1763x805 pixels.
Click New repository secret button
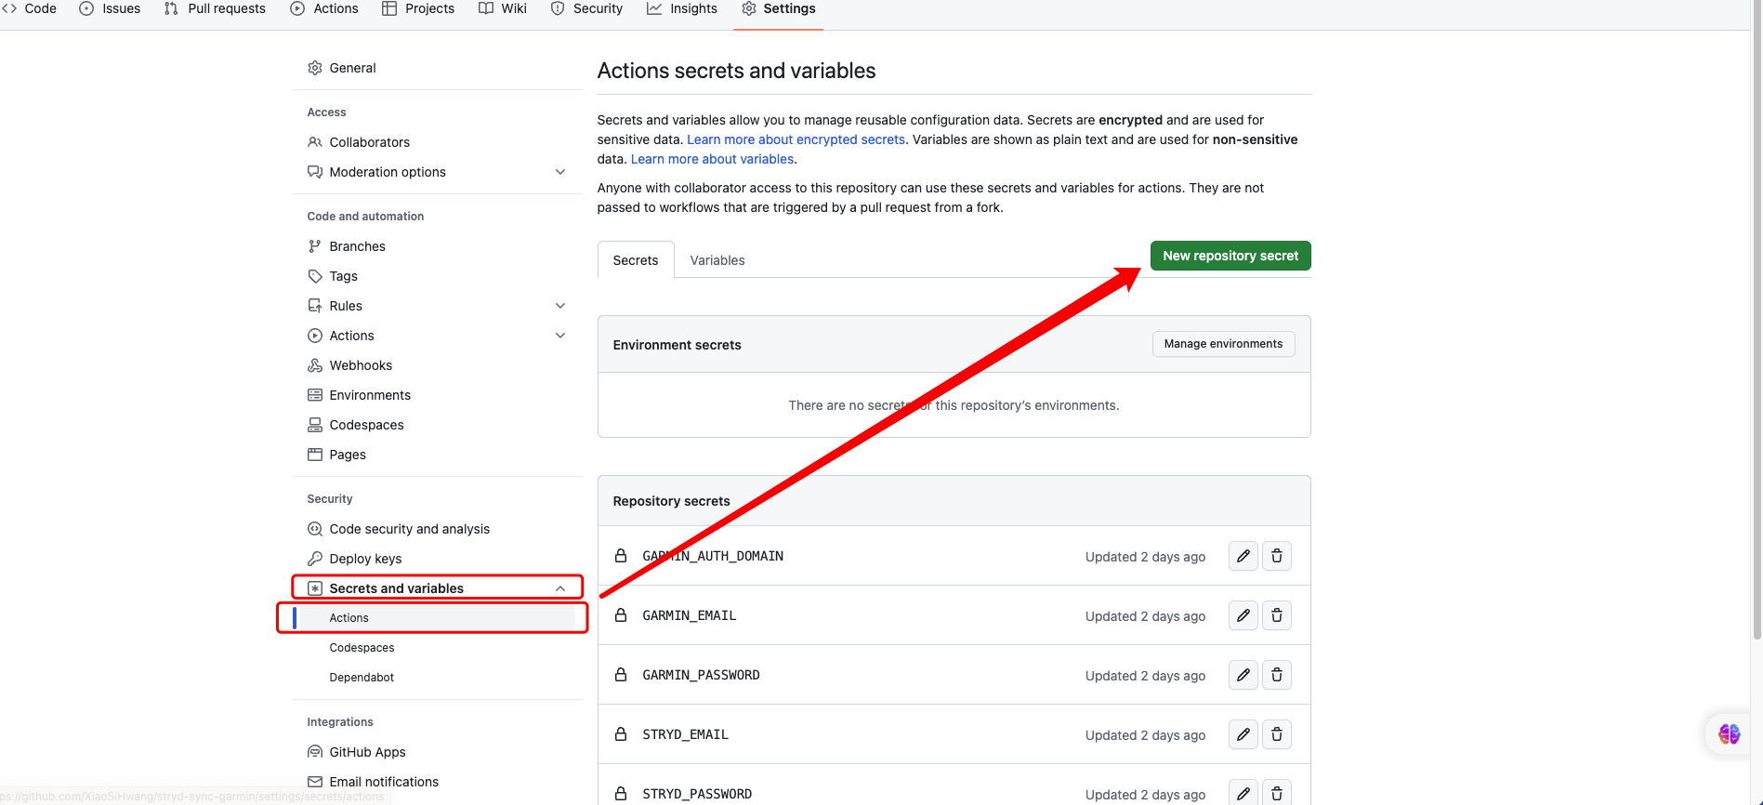click(x=1230, y=256)
